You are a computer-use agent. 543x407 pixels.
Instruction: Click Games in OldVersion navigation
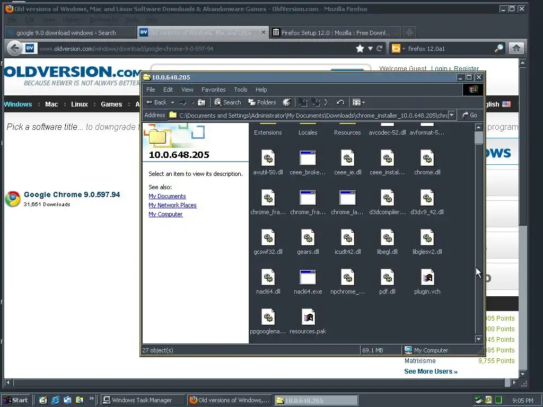pos(111,104)
